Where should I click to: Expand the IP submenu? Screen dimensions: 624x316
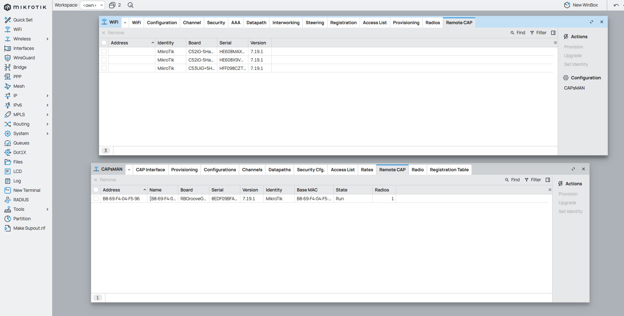pos(47,96)
